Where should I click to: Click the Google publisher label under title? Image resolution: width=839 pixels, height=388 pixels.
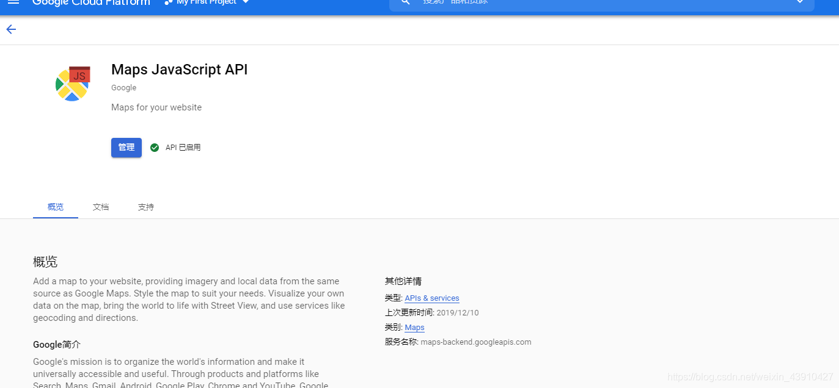124,88
